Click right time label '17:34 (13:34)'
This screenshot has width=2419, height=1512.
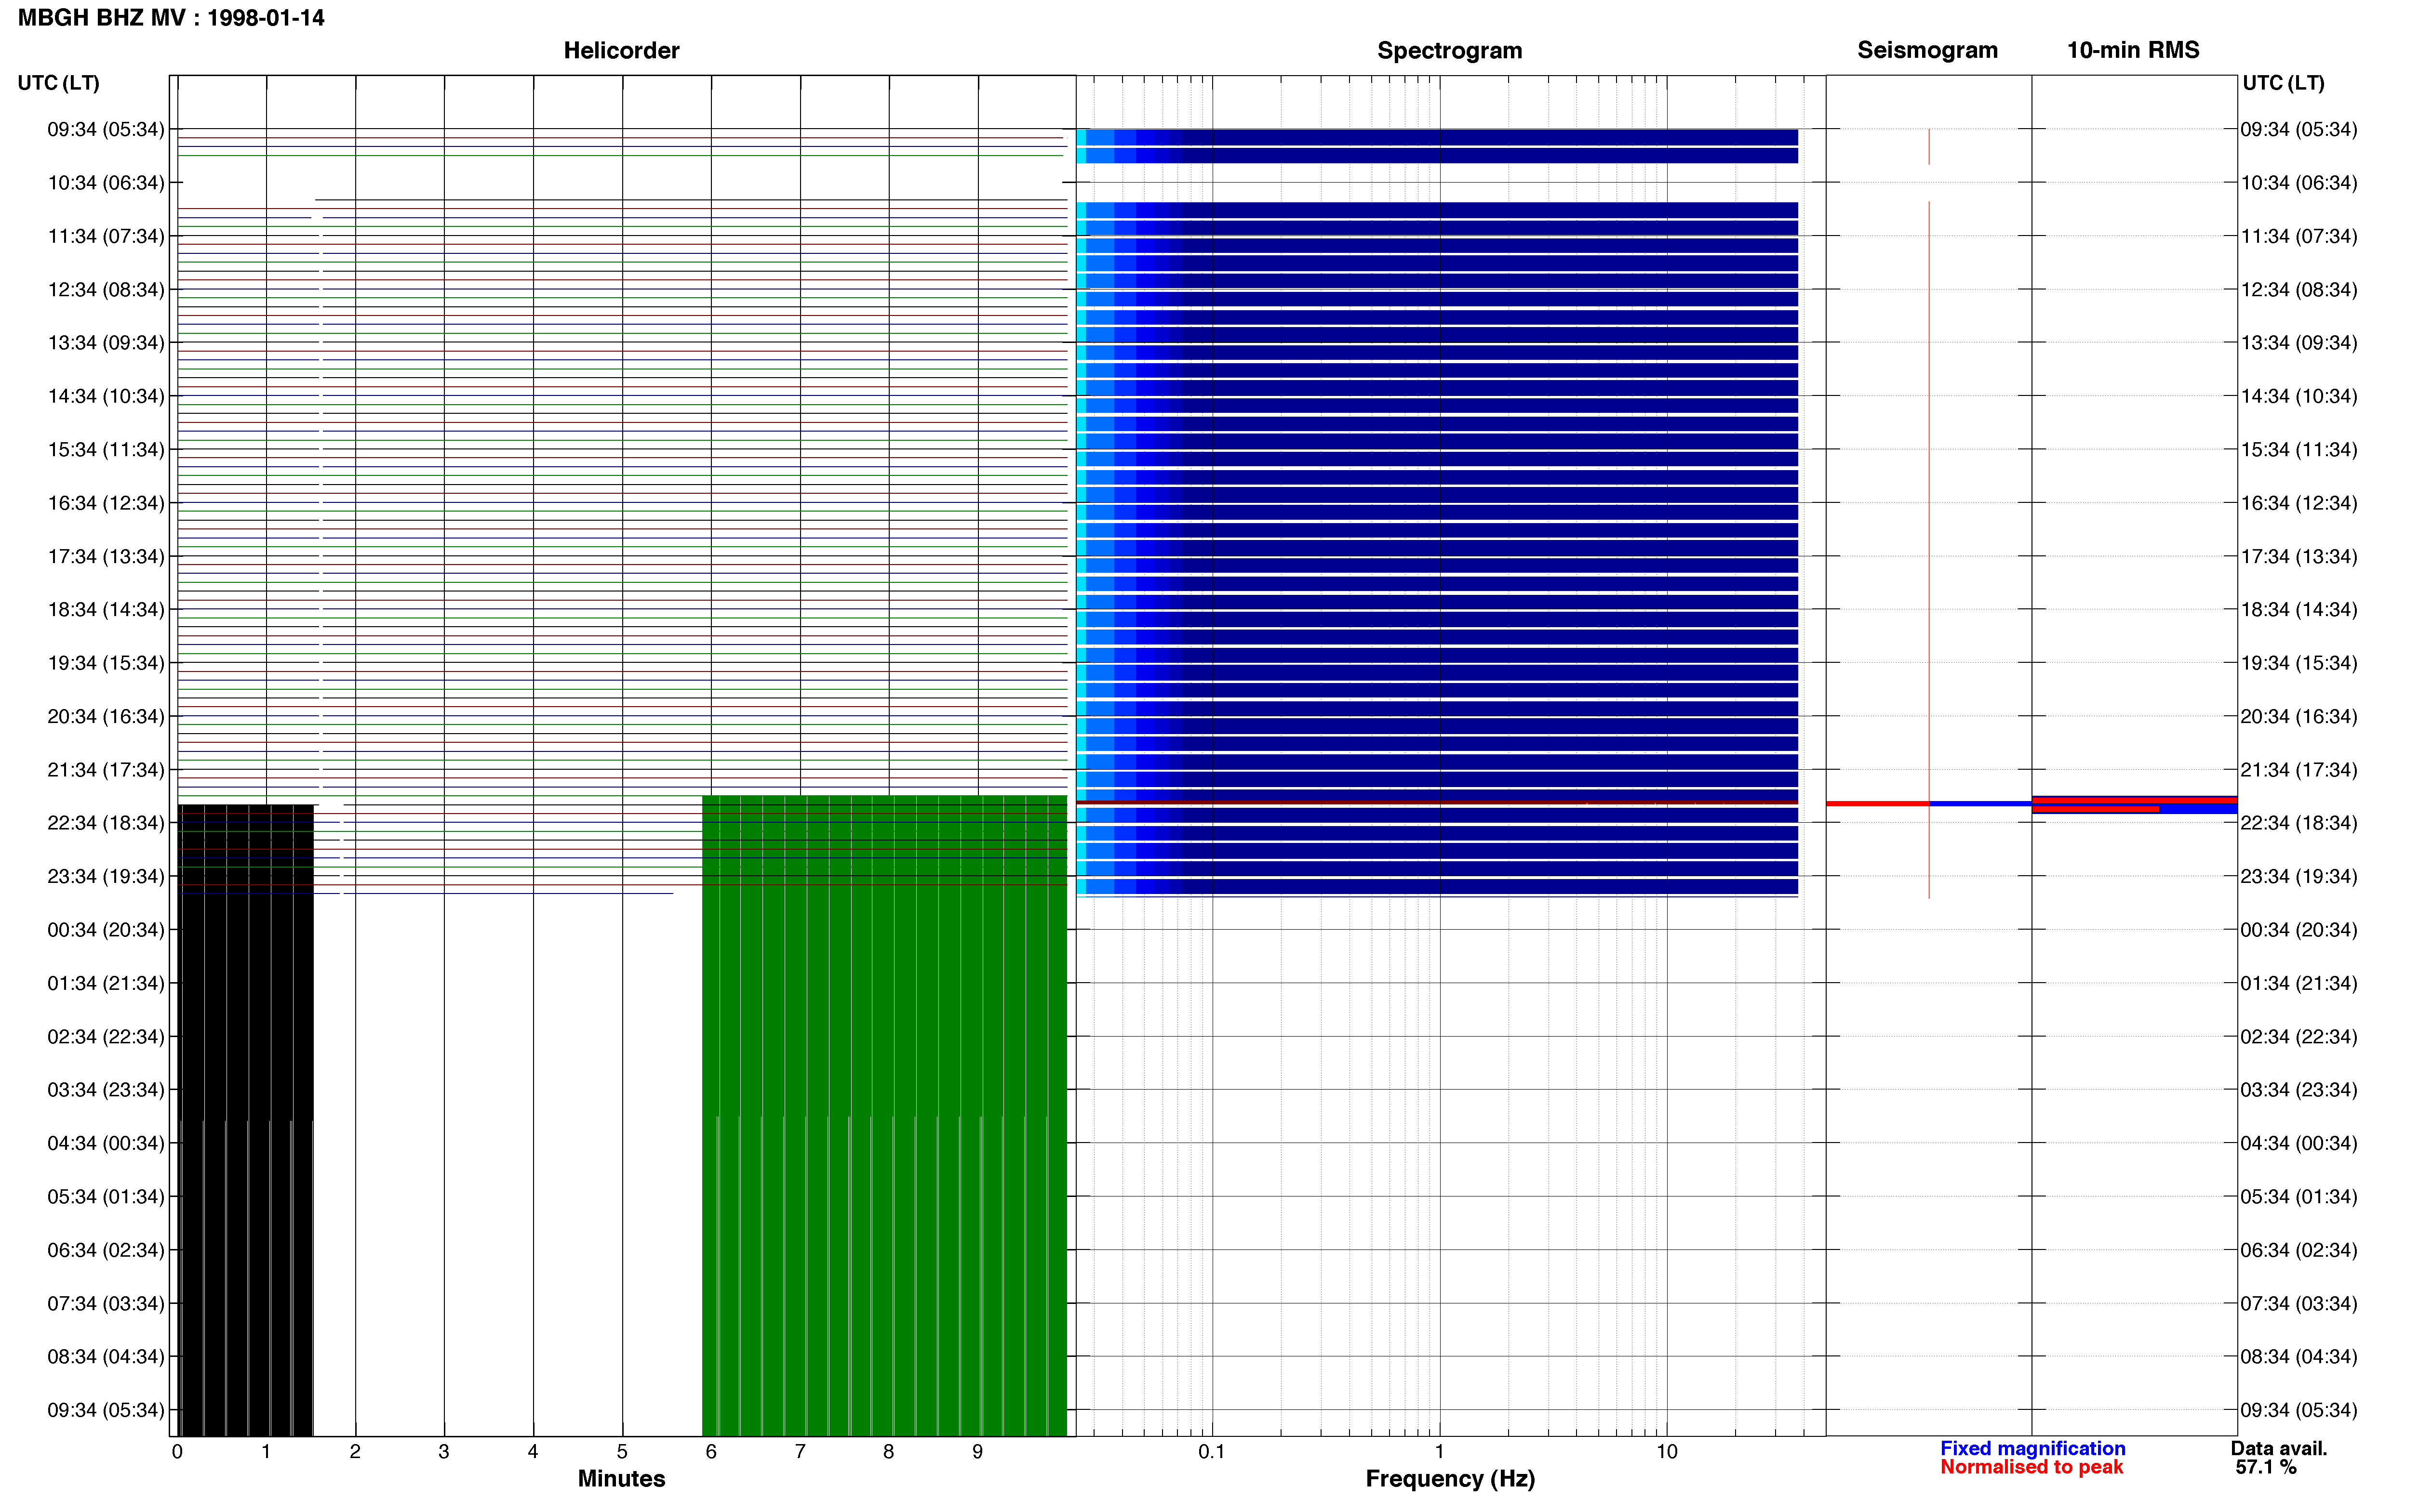(2299, 557)
